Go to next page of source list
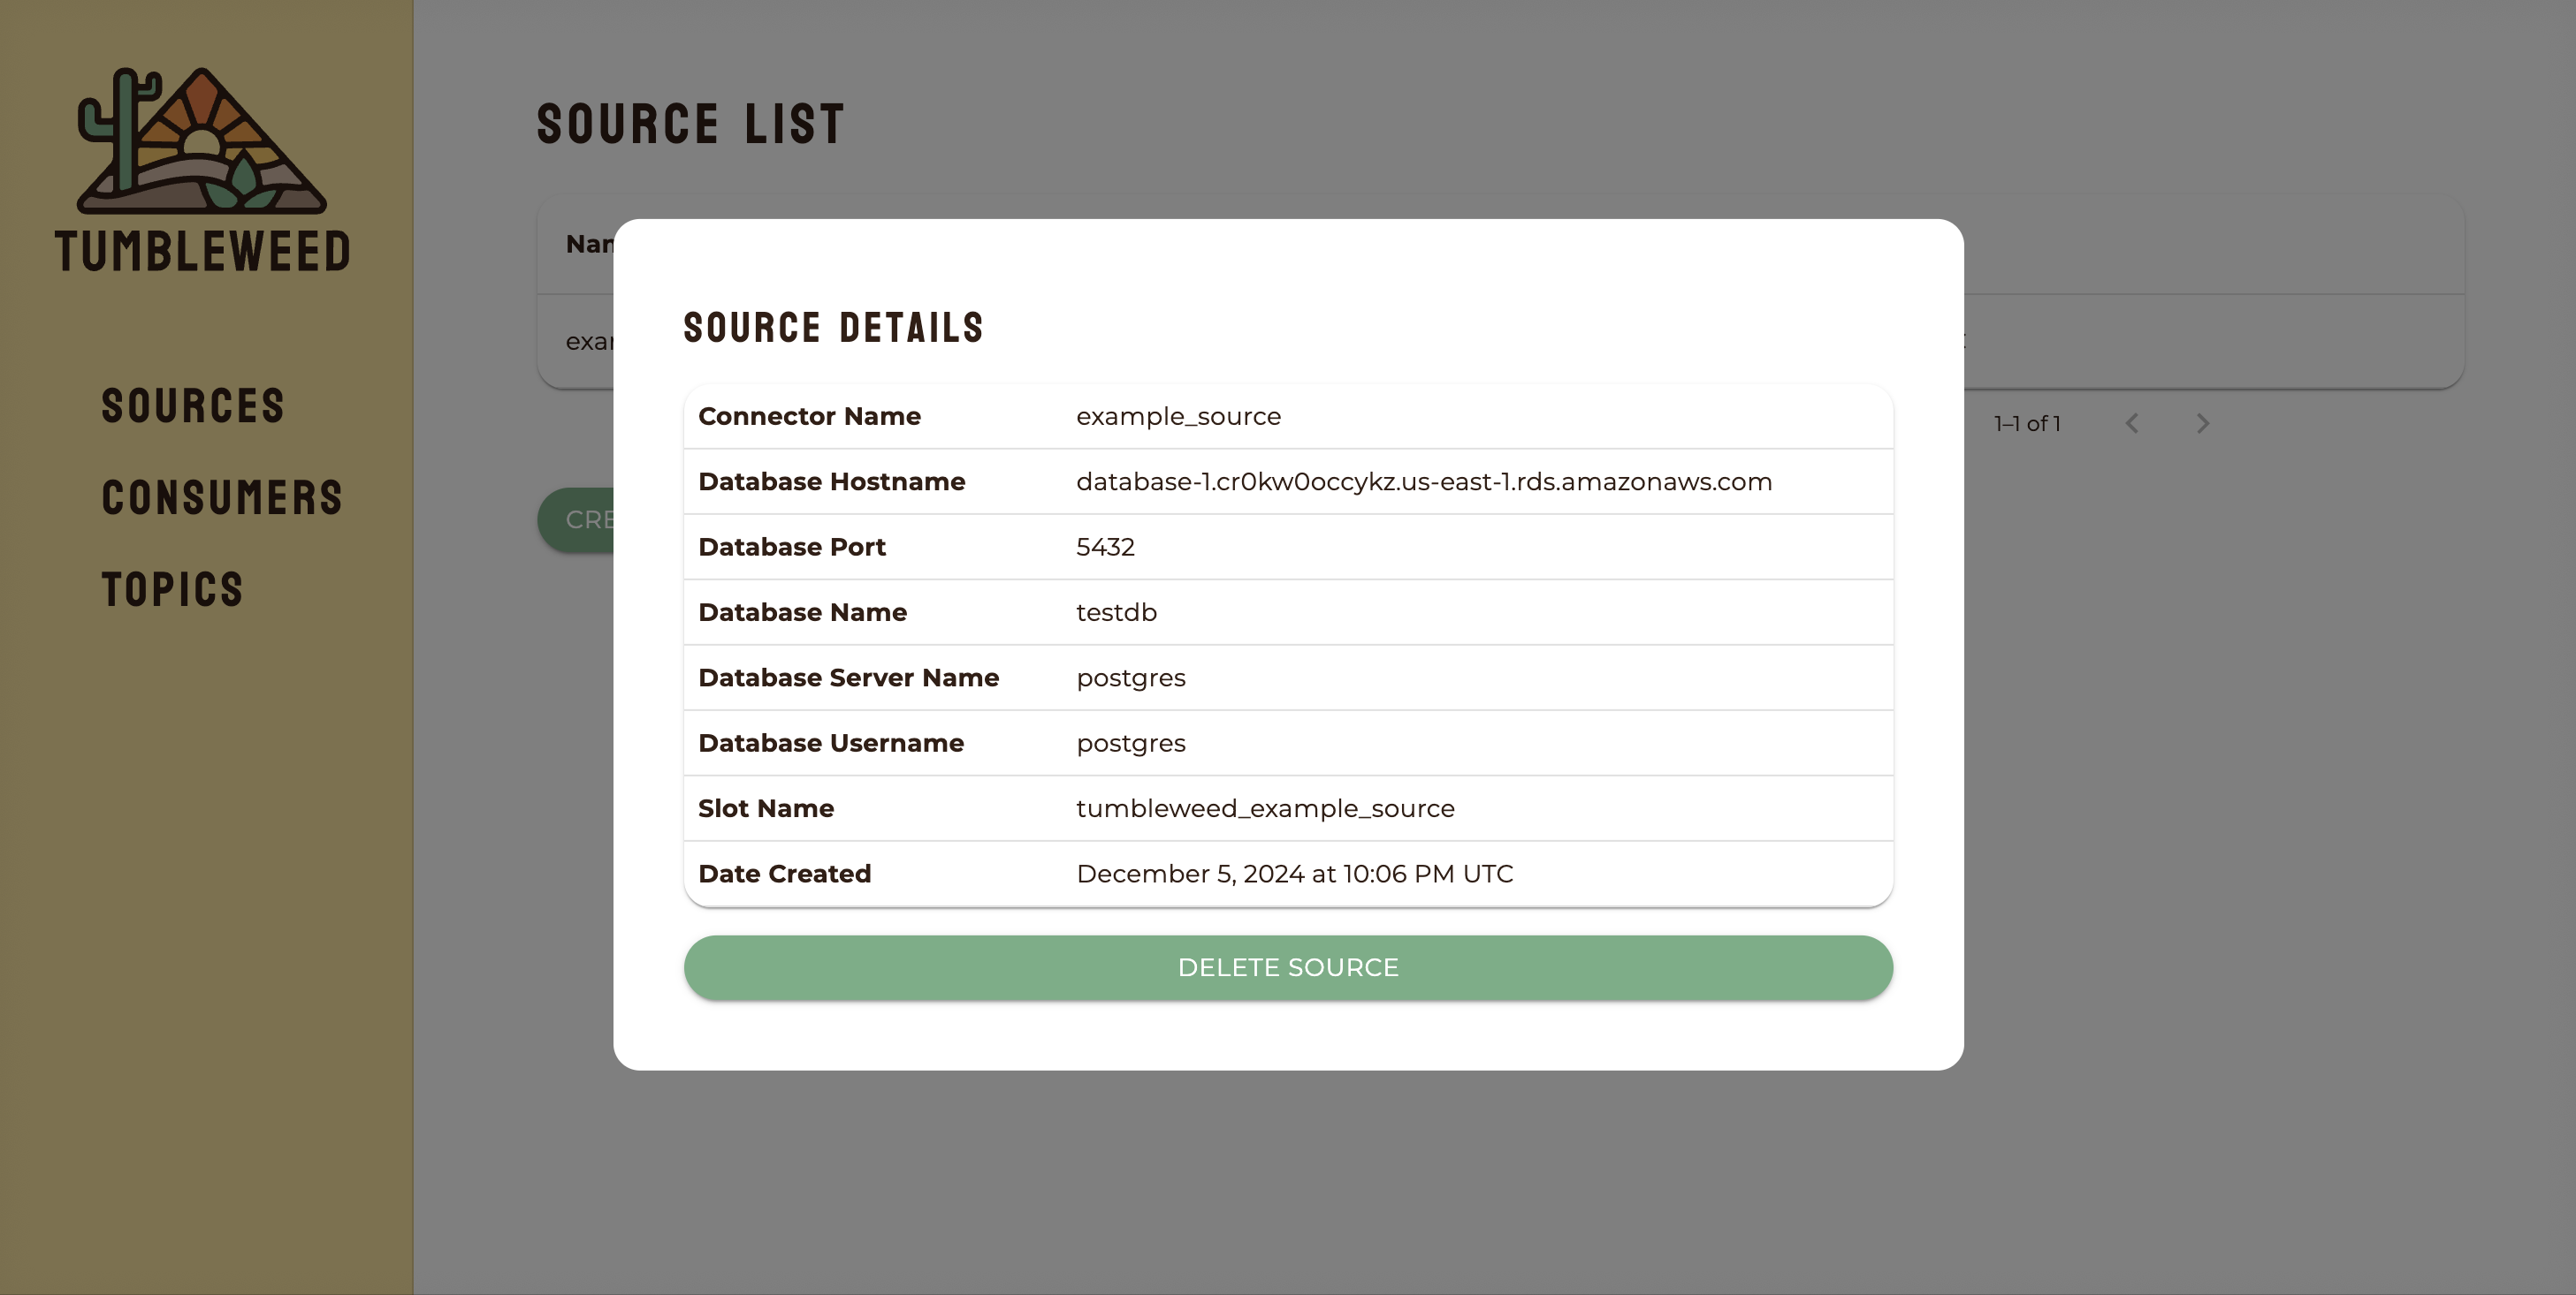Screen dimensions: 2576x1295 click(2202, 424)
